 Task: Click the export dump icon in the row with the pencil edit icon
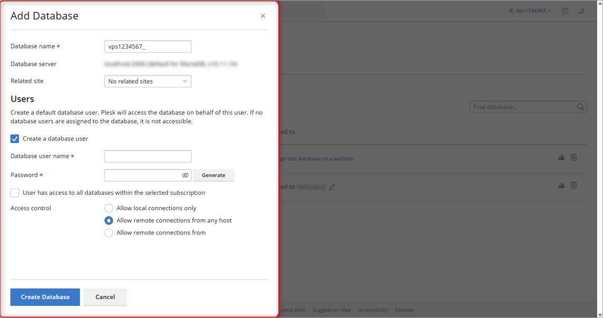pos(561,185)
